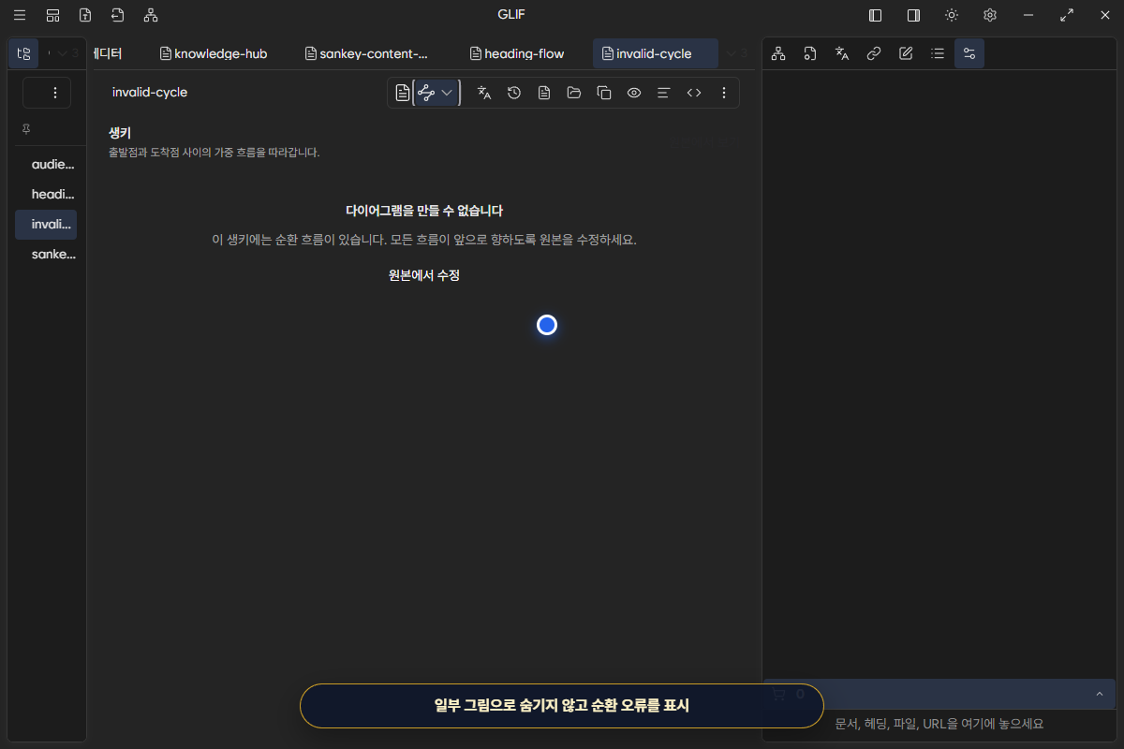Open settings via the gear icon

pyautogui.click(x=989, y=15)
